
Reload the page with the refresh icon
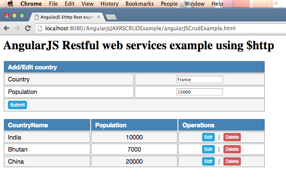[x=28, y=28]
